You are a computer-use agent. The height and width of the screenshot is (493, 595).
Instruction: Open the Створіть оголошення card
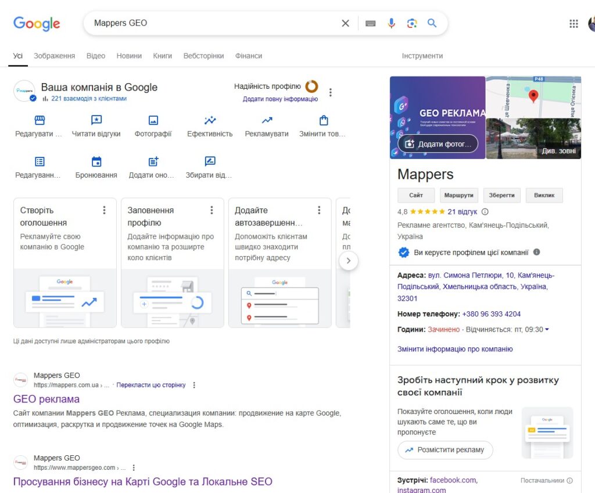tap(65, 262)
